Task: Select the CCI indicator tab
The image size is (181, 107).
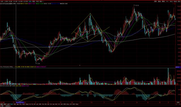Action: (59, 104)
